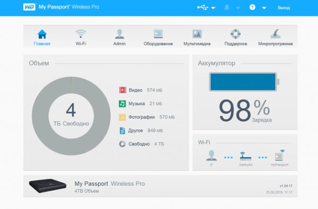Click the Видео film icon
This screenshot has width=318, height=209.
[122, 90]
